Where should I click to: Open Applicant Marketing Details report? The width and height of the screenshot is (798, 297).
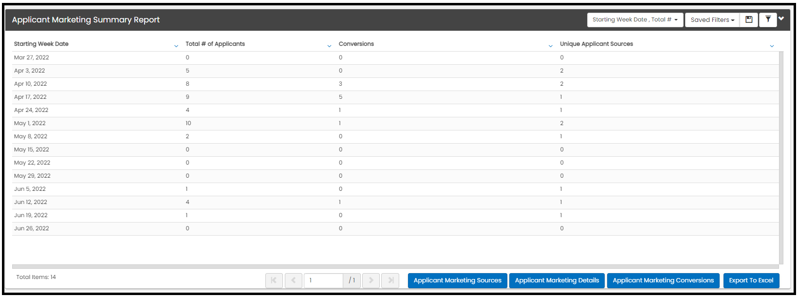(557, 280)
